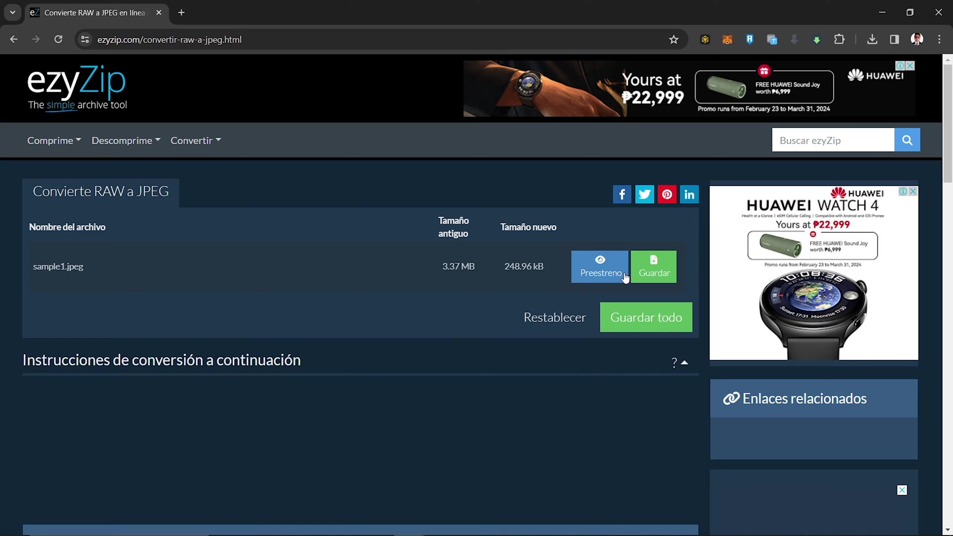
Task: Open the Huawei Watch 4 sidebar ad
Action: click(814, 273)
